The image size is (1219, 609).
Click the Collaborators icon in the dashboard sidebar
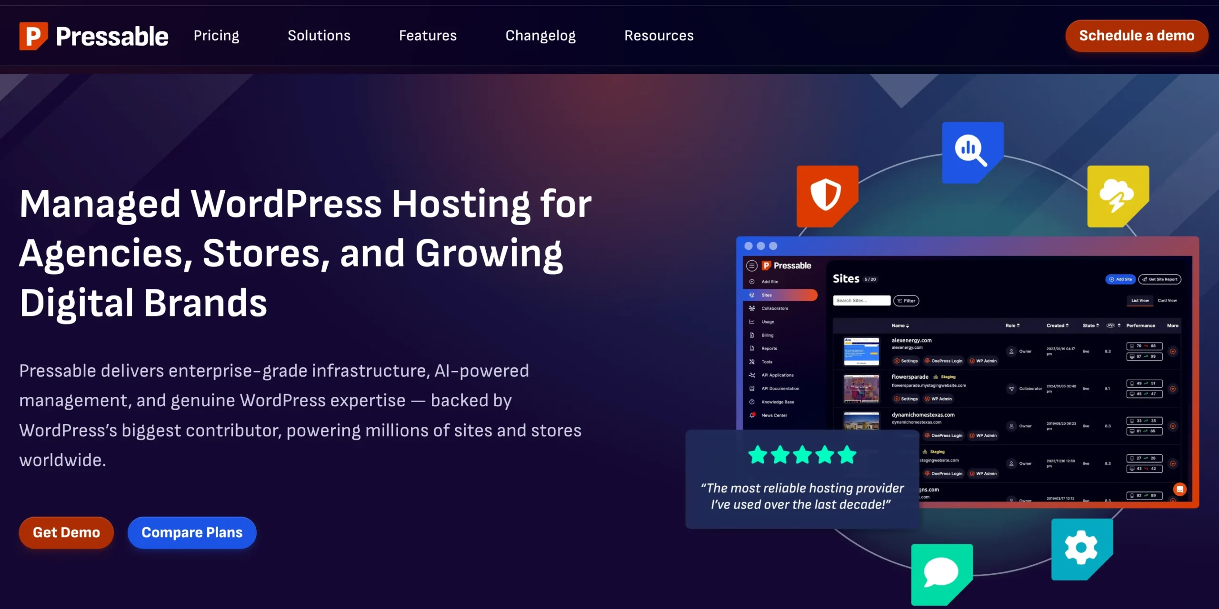click(x=752, y=308)
